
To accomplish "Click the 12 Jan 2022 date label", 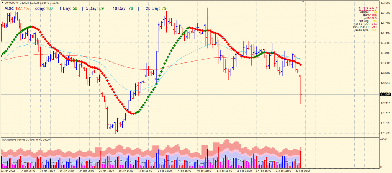I will (x=8, y=171).
